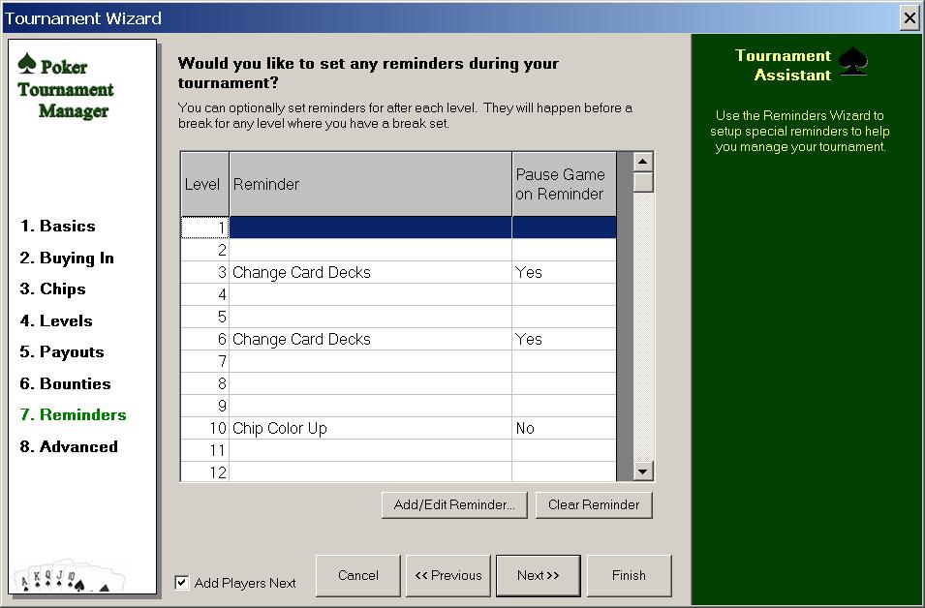Screen dimensions: 925x608
Task: Click the scrollbar down arrow
Action: point(642,470)
